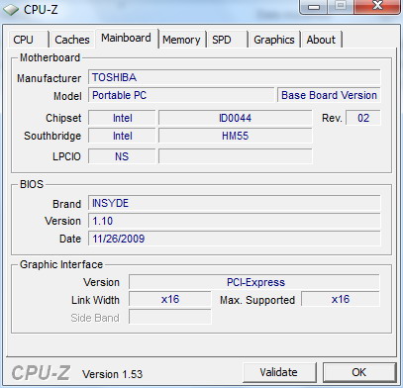Screen dimensions: 403x388
Task: Open the About tab
Action: [321, 40]
